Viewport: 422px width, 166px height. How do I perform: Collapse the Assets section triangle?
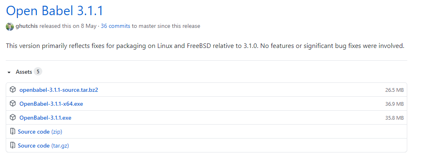[9, 73]
